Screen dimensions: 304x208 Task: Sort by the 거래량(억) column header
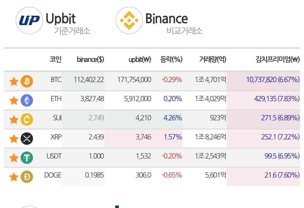[x=212, y=60]
